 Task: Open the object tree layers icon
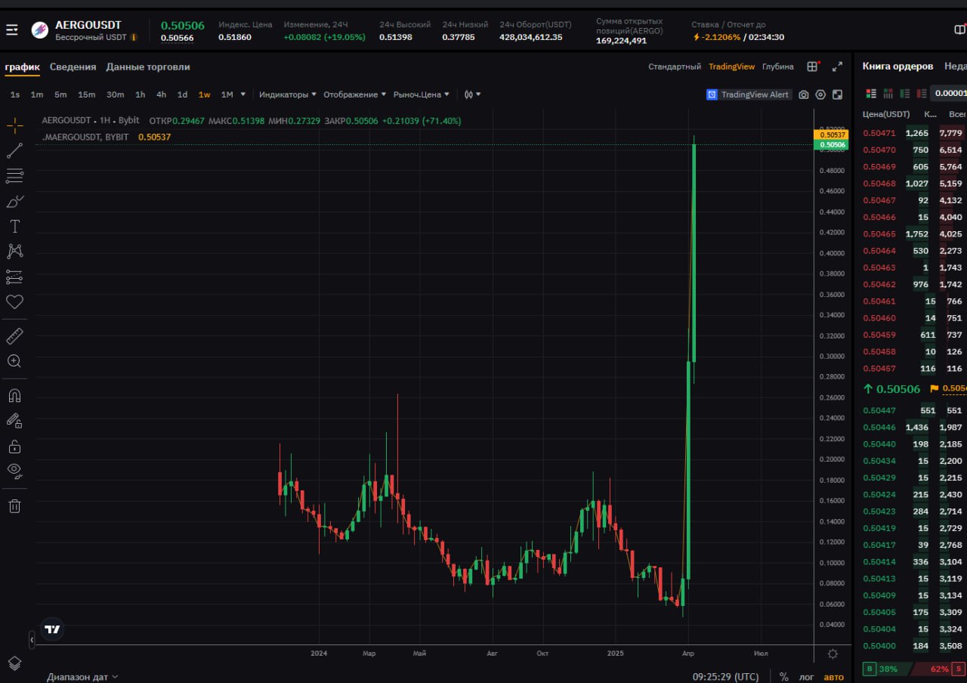pyautogui.click(x=14, y=663)
